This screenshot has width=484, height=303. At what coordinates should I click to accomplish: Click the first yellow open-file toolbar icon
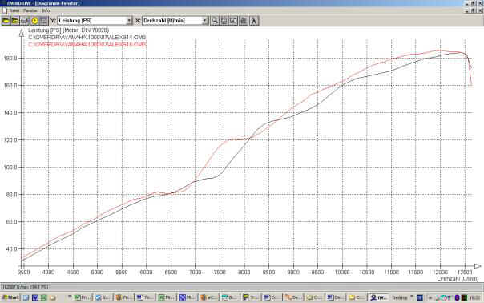[x=6, y=21]
